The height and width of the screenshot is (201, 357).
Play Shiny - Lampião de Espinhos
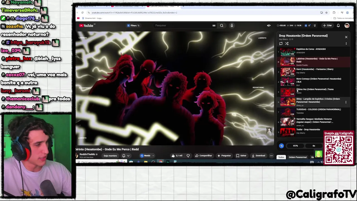(x=313, y=102)
